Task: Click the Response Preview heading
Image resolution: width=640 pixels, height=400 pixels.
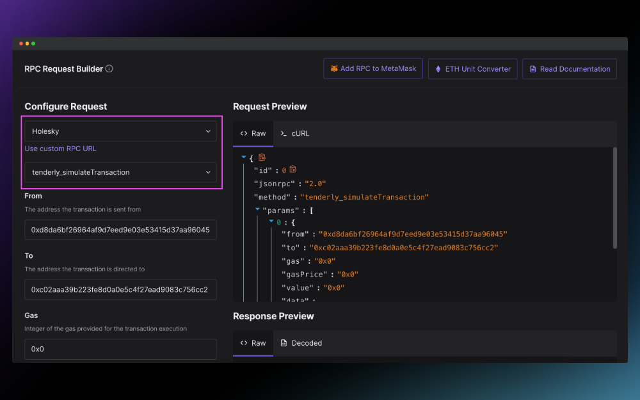Action: pyautogui.click(x=273, y=316)
